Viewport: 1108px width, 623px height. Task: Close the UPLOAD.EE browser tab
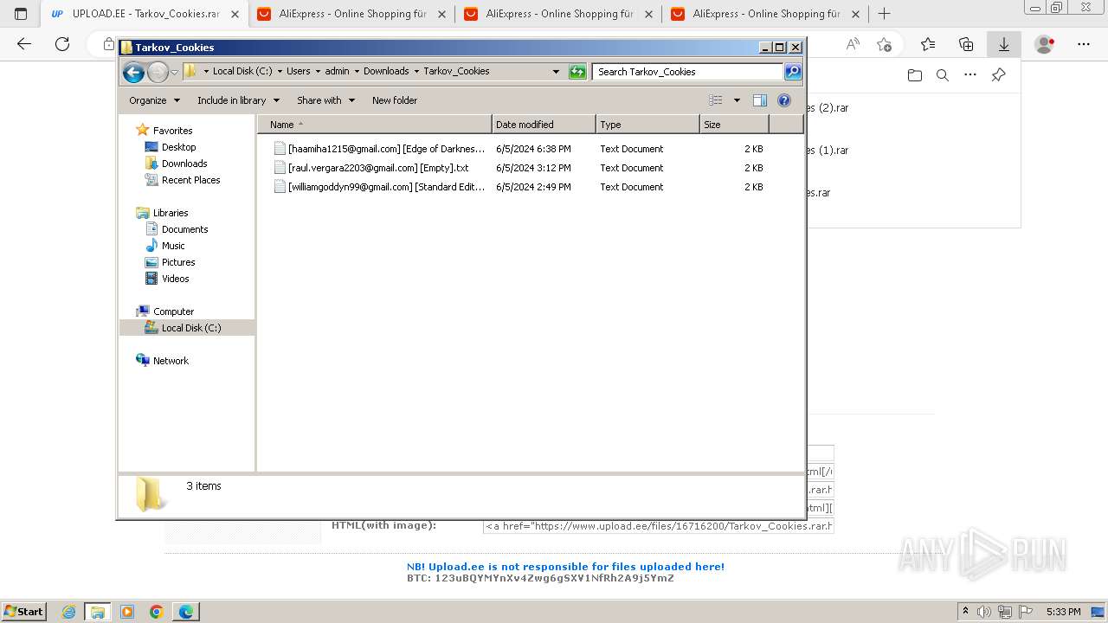[235, 14]
